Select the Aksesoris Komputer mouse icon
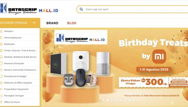The image size is (188, 107). pyautogui.click(x=1, y=63)
